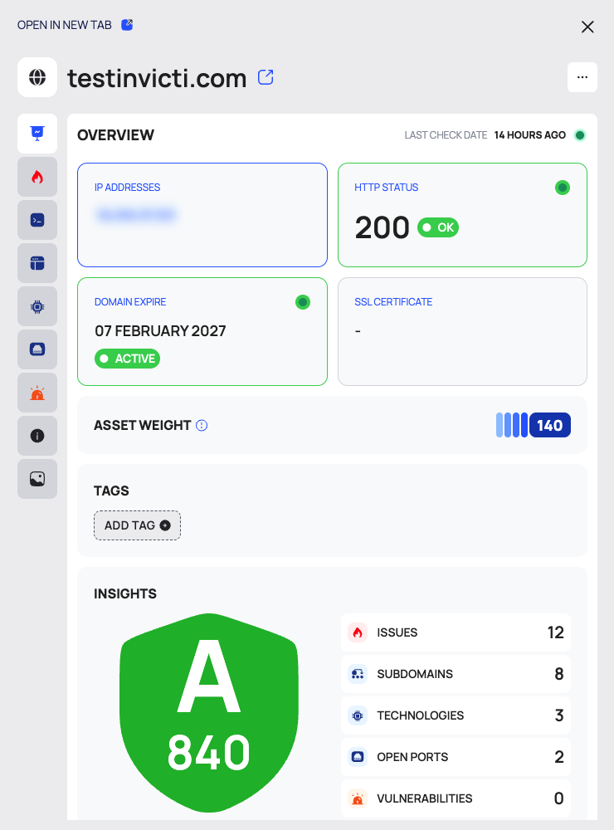Open the VULNERABILITIES insight row
The width and height of the screenshot is (614, 830).
[456, 798]
